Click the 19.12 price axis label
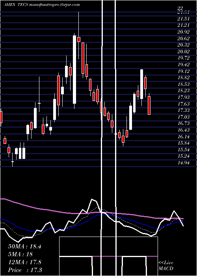197x276 pixels. pos(183,71)
